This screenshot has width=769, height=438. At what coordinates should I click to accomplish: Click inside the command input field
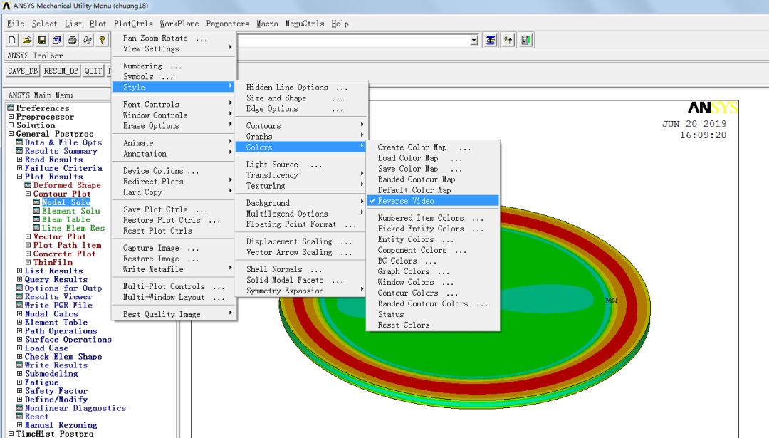[x=353, y=40]
